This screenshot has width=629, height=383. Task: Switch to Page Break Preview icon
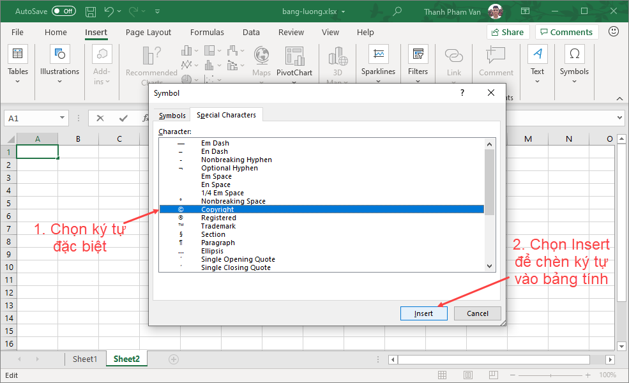(x=494, y=375)
